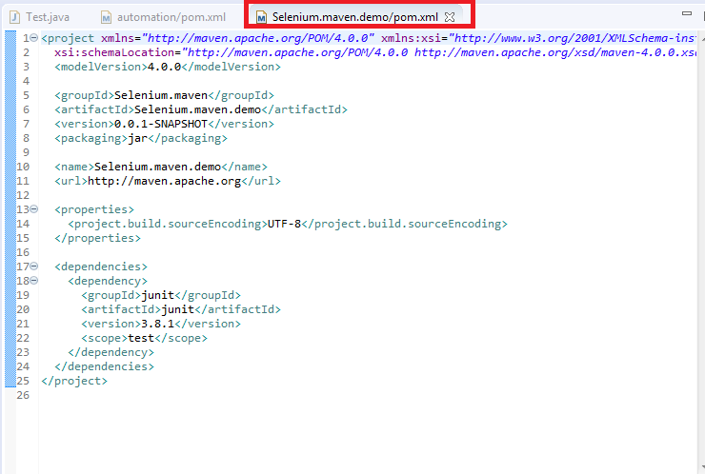The image size is (705, 474).
Task: Collapse the dependency element on line 18
Action: point(34,281)
